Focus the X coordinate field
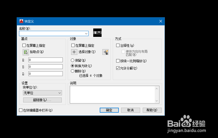This screenshot has width=218, height=138. click(x=46, y=60)
